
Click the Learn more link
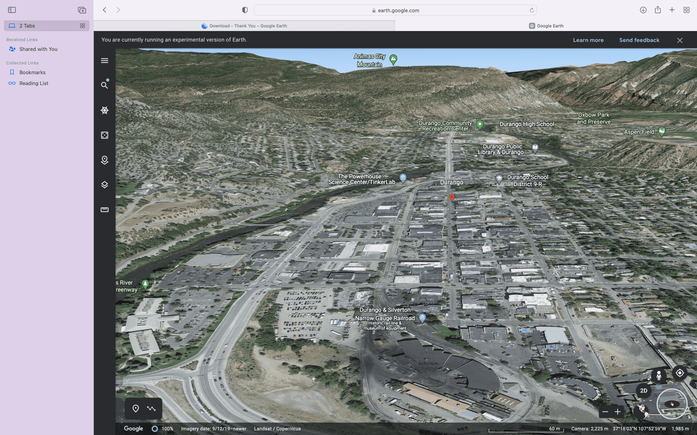(588, 40)
